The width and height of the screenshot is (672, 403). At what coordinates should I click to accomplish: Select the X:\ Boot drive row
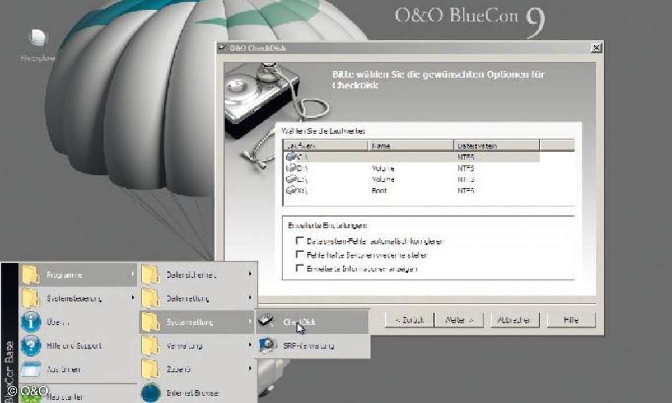[x=411, y=190]
